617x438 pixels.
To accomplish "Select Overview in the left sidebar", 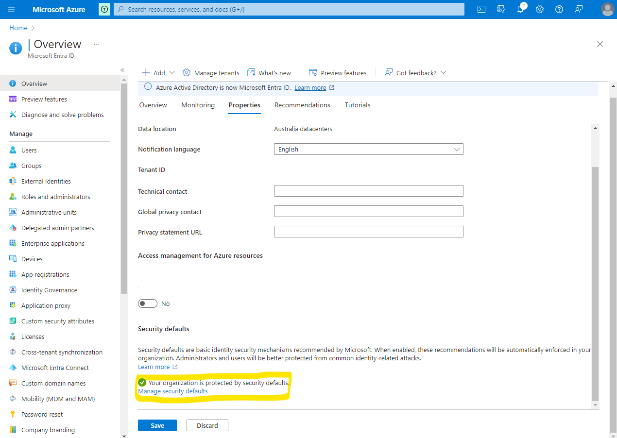I will (60, 84).
